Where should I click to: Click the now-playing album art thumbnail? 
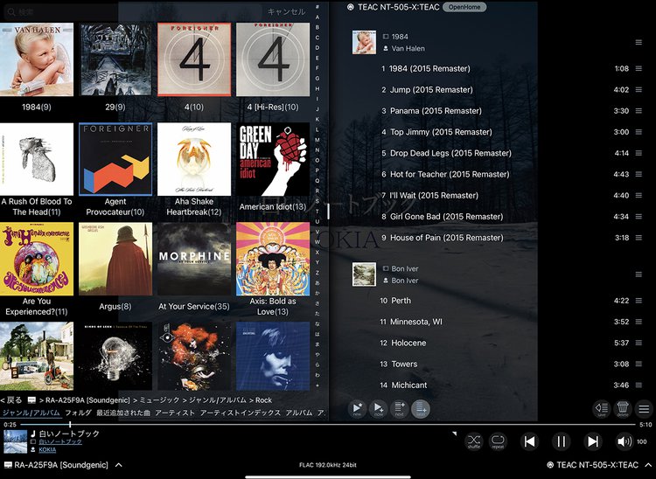[16, 441]
